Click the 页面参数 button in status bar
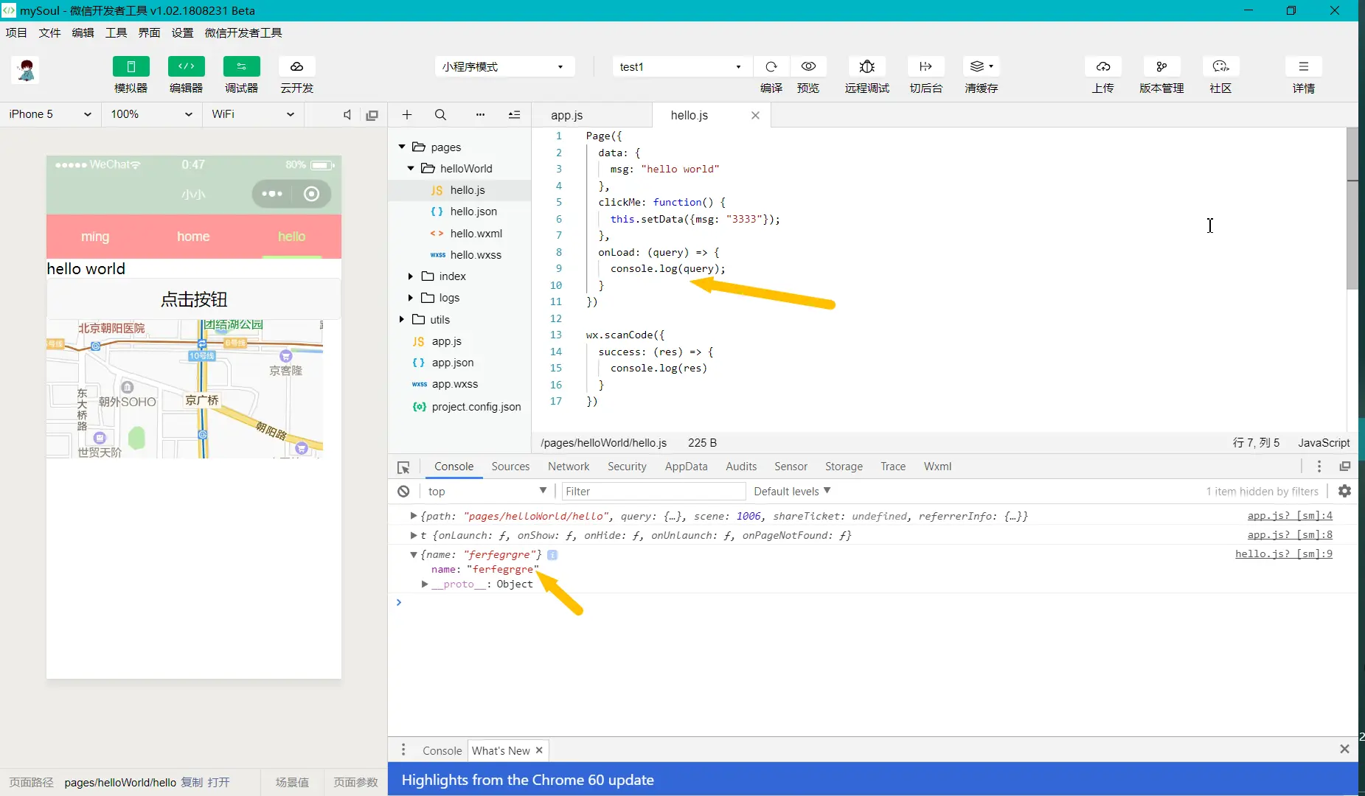Image resolution: width=1365 pixels, height=796 pixels. coord(355,783)
